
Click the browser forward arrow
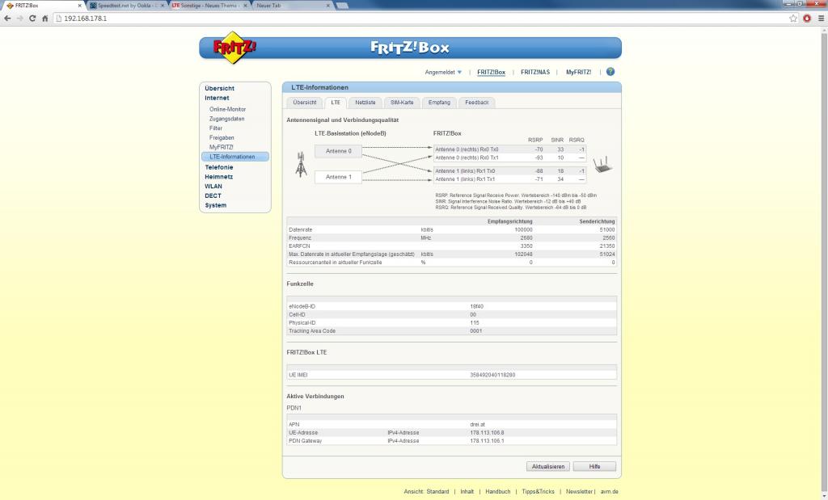20,19
